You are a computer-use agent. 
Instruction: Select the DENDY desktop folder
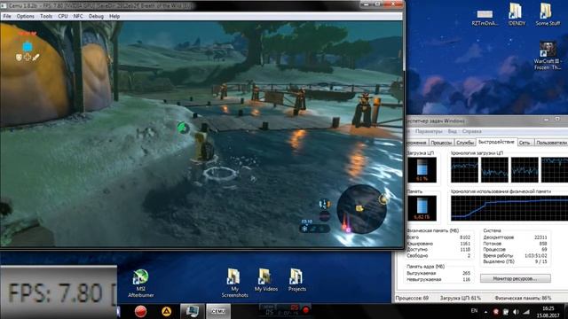[517, 14]
